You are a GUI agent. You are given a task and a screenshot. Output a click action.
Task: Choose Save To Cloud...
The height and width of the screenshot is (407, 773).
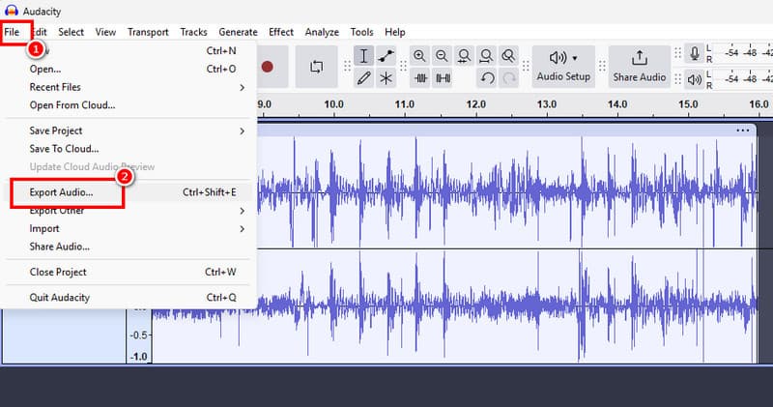(x=129, y=149)
